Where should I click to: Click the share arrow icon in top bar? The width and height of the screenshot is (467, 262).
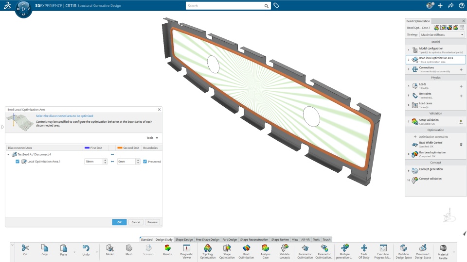pos(450,5)
